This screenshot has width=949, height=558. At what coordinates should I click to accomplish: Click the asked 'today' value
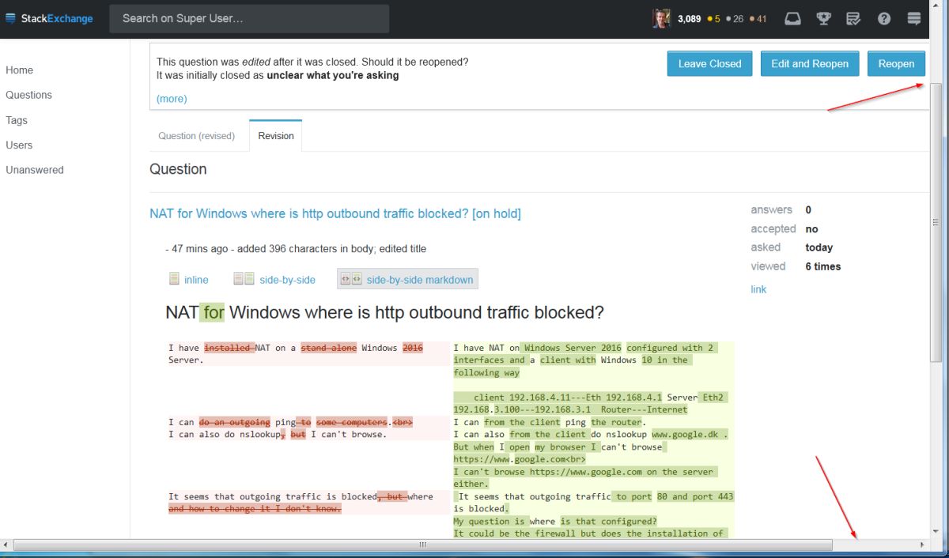click(x=819, y=247)
